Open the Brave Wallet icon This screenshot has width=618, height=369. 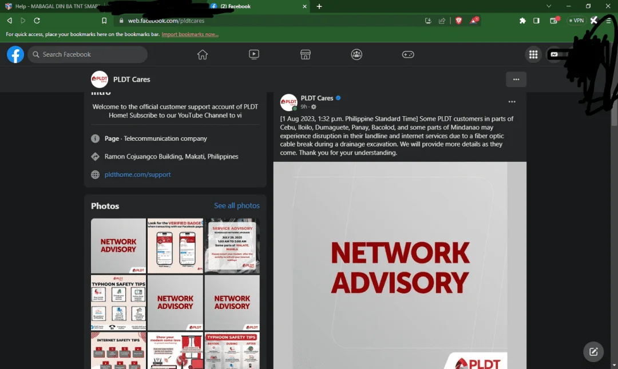pyautogui.click(x=554, y=21)
